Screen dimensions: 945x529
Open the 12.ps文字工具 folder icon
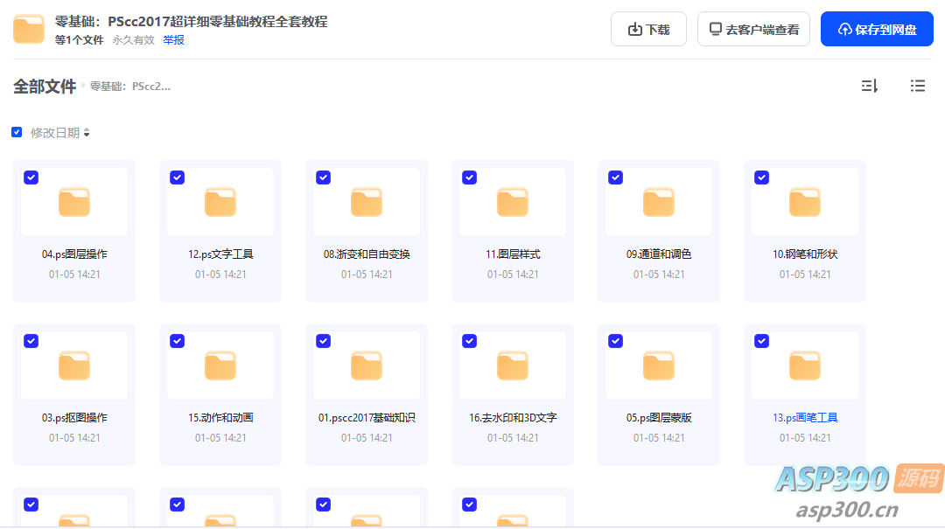pos(220,202)
